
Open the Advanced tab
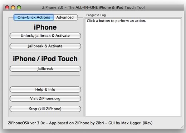pyautogui.click(x=65, y=17)
